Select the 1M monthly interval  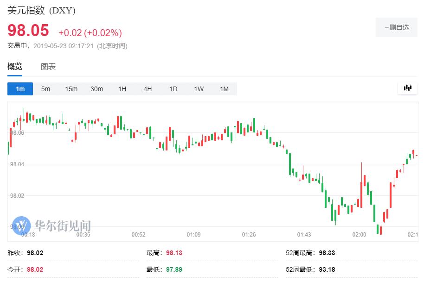(224, 89)
